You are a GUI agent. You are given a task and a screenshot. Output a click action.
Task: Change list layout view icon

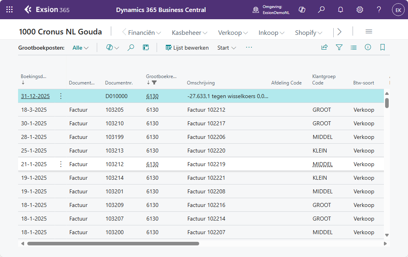coord(353,47)
